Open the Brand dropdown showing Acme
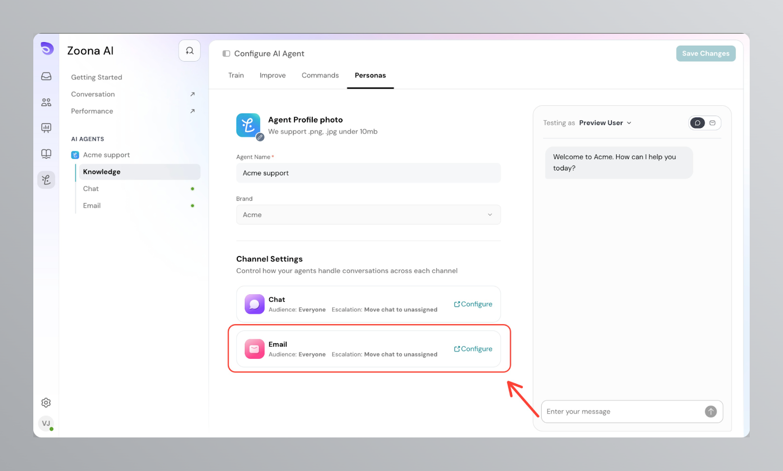Screen dimensions: 783x471 368,215
